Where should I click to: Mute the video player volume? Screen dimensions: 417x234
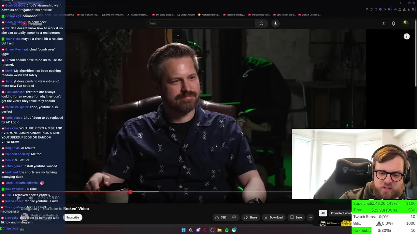pos(31,198)
